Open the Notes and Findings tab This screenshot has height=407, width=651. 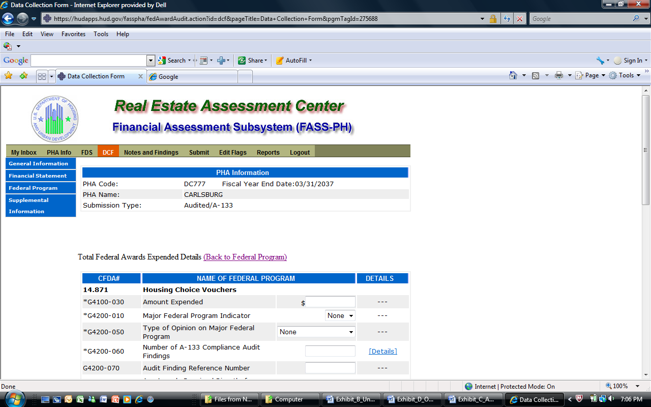(x=151, y=152)
